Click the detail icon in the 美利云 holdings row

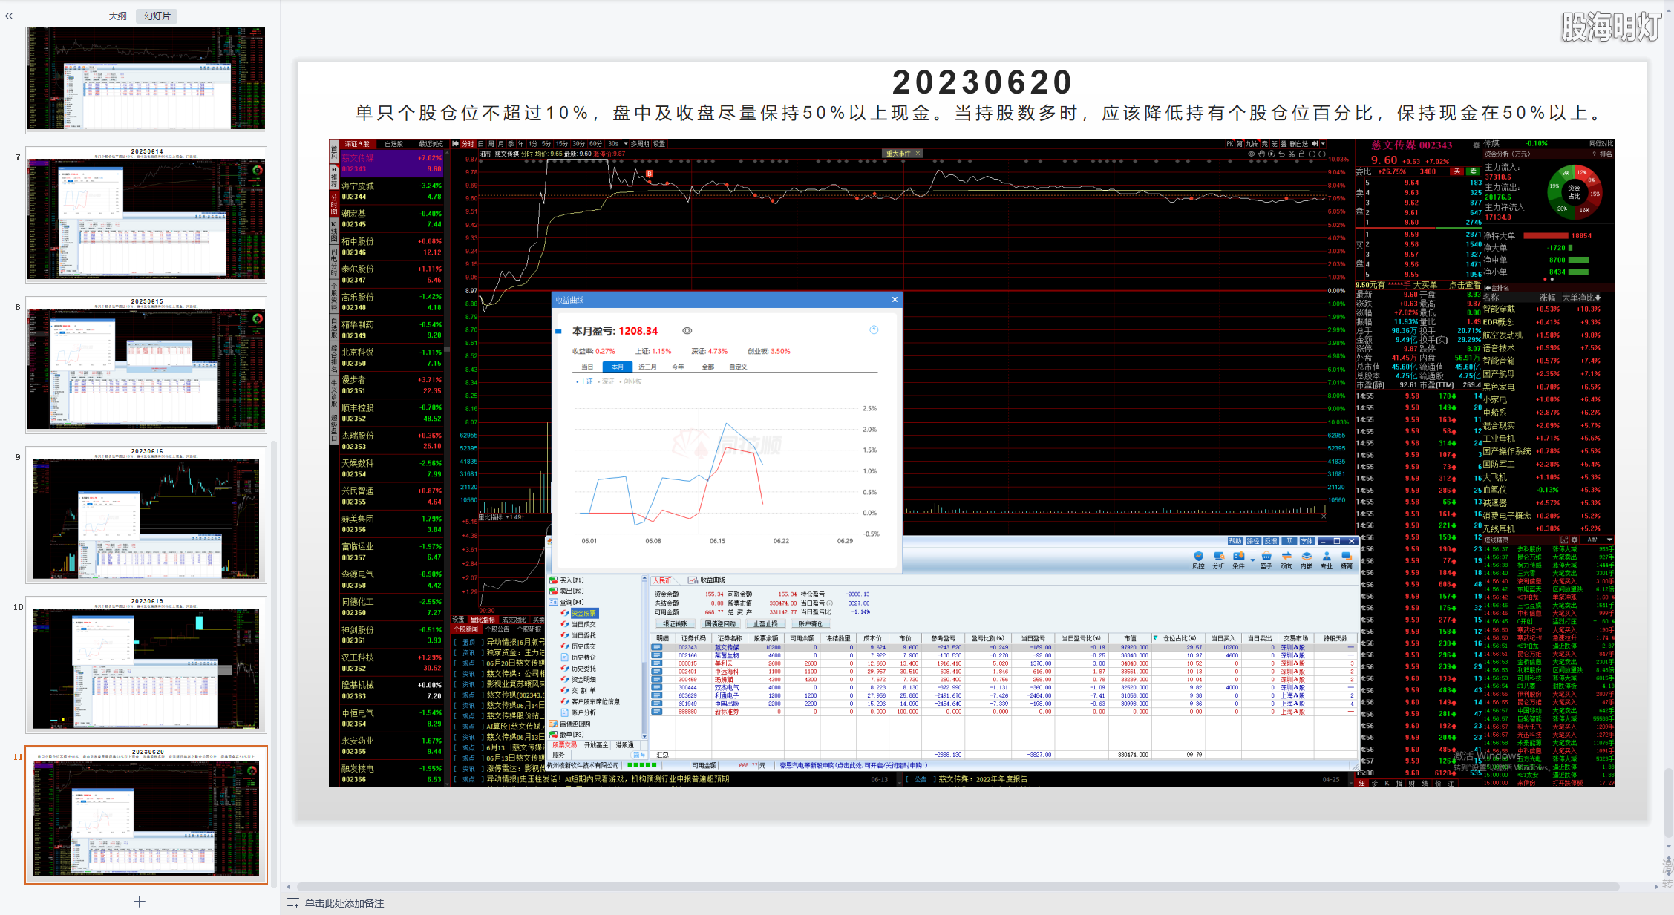[657, 663]
